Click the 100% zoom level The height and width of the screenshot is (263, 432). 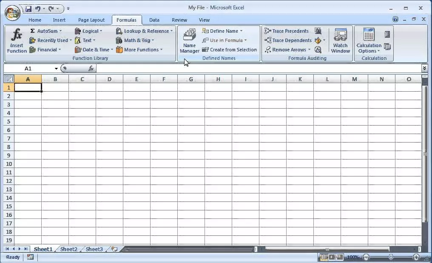(x=352, y=257)
